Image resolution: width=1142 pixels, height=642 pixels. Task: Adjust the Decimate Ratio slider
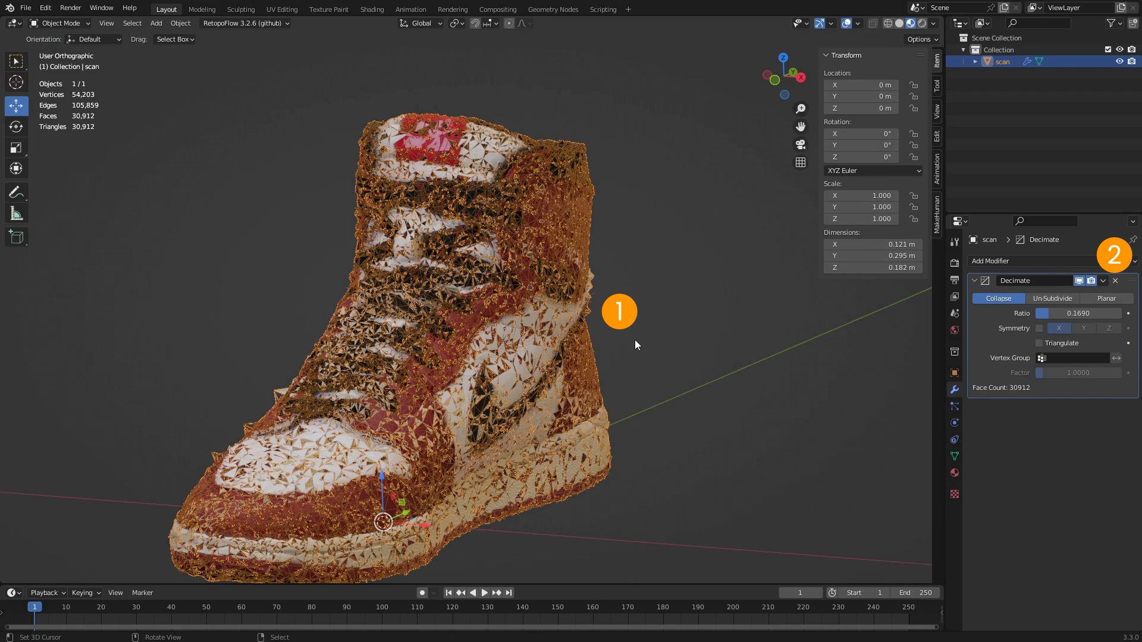[1078, 313]
